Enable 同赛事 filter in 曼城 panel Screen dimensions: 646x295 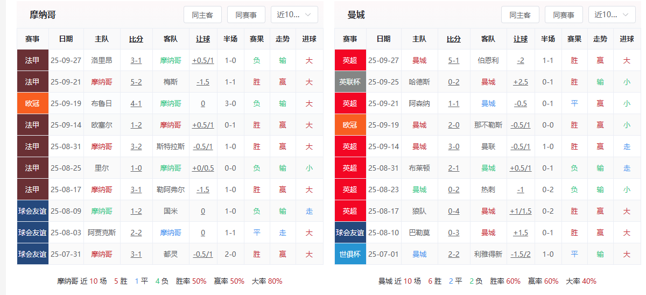coord(564,15)
